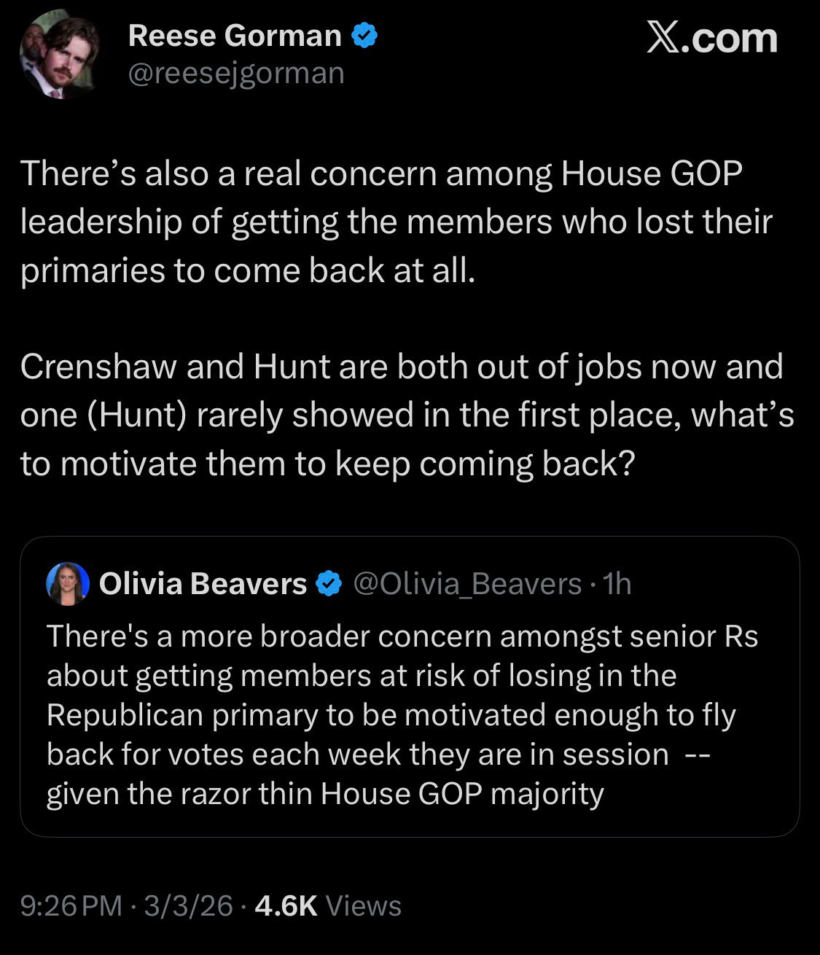
Task: Click the "primaries to come back" line
Action: click(x=248, y=270)
